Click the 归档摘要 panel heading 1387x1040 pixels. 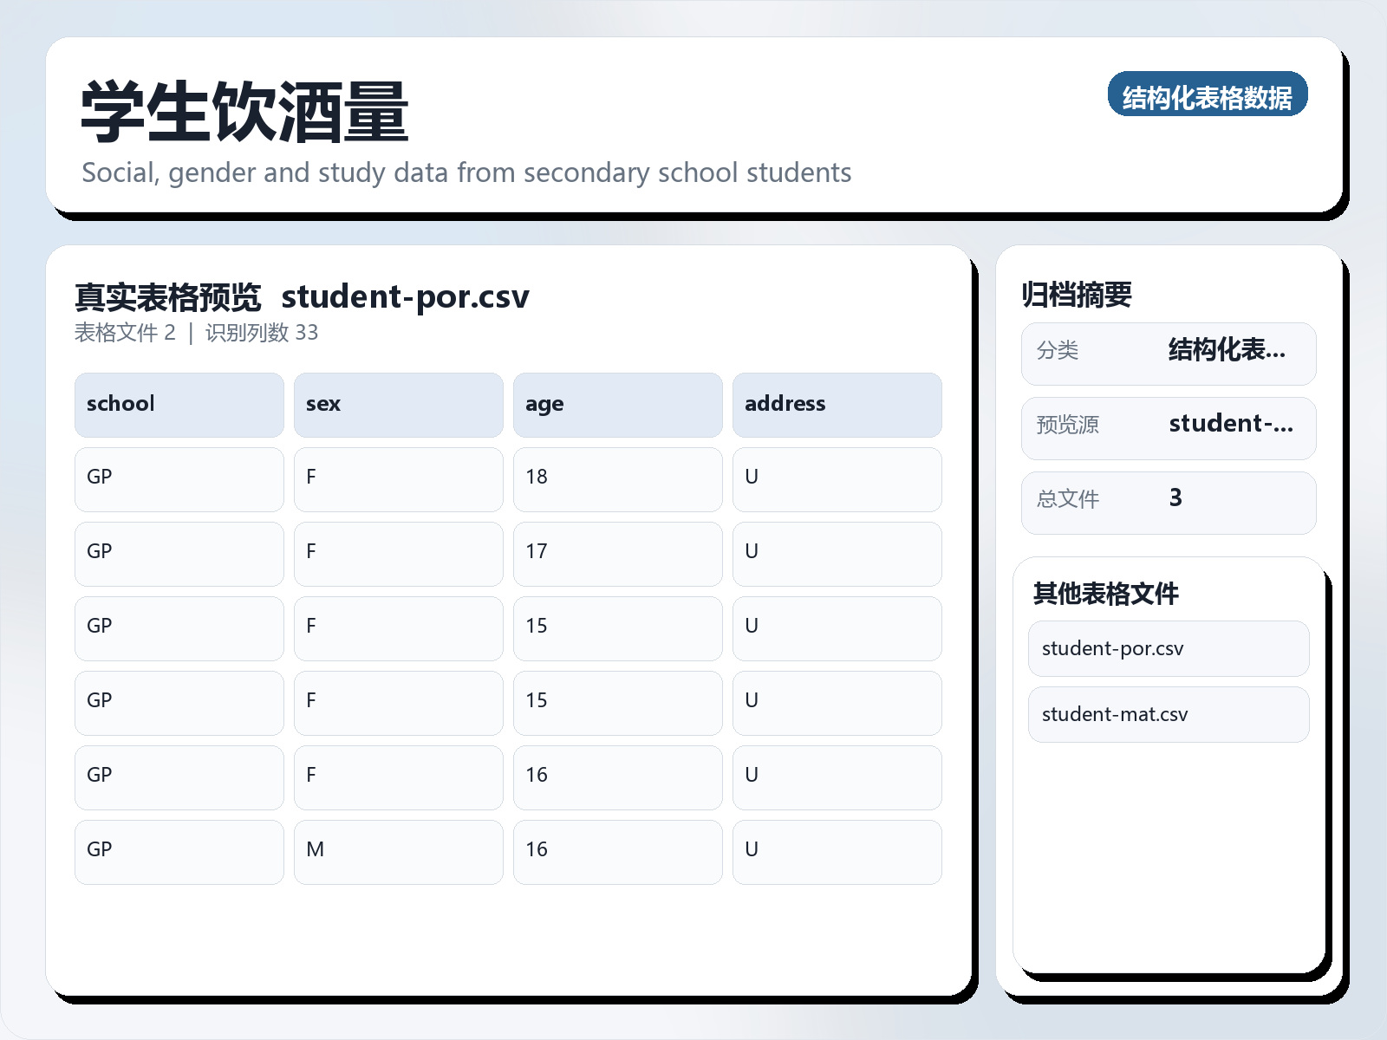click(1078, 294)
